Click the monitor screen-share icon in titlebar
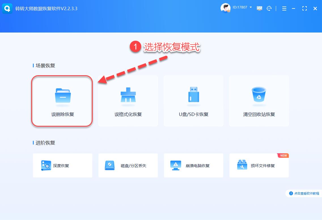Screen dimensions: 322x220 tap(259, 8)
